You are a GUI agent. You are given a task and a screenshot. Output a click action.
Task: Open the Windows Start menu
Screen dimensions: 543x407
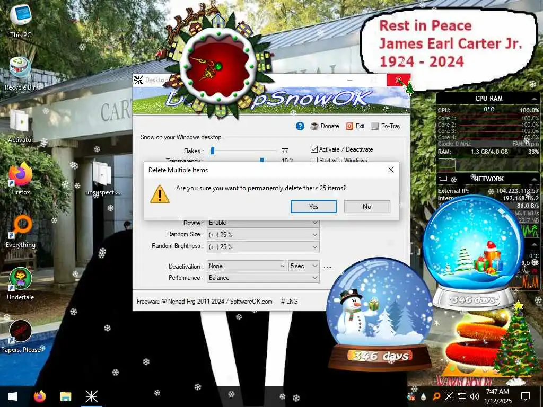pyautogui.click(x=13, y=396)
